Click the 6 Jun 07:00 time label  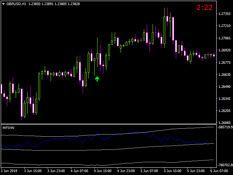(219, 171)
